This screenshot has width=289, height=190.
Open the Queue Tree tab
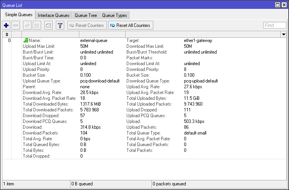pyautogui.click(x=86, y=15)
